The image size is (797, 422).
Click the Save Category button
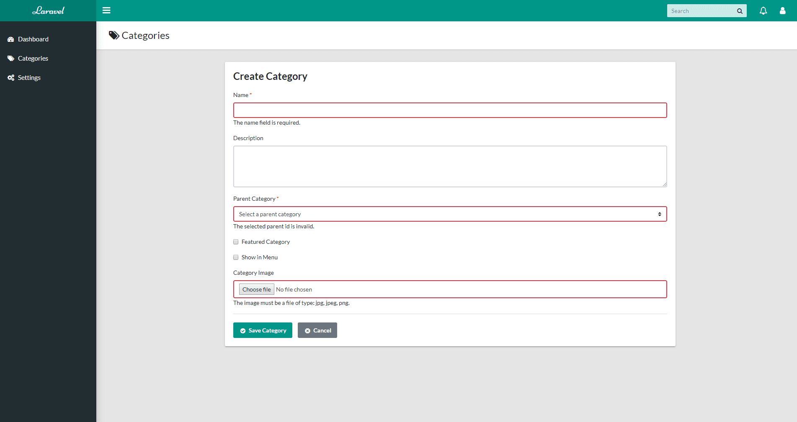[x=263, y=330]
